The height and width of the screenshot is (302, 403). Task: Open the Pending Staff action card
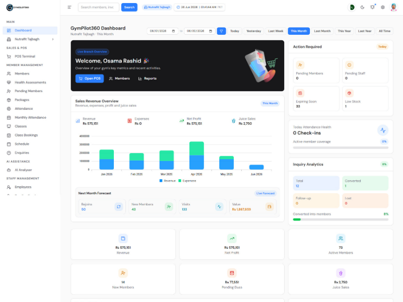pos(365,70)
